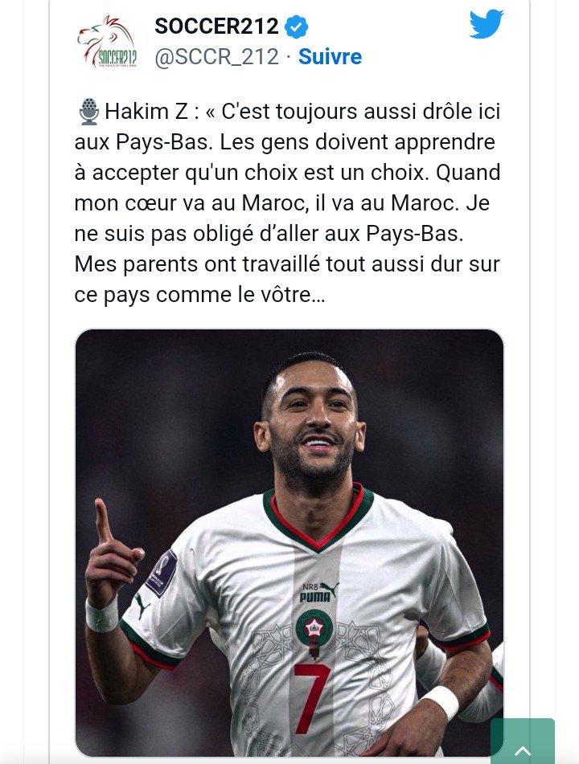Click the tweet text starting Hakim Z

(x=288, y=202)
